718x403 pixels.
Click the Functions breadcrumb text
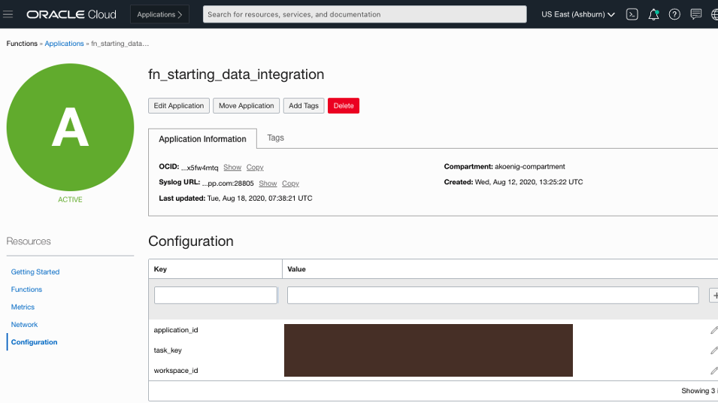click(22, 44)
